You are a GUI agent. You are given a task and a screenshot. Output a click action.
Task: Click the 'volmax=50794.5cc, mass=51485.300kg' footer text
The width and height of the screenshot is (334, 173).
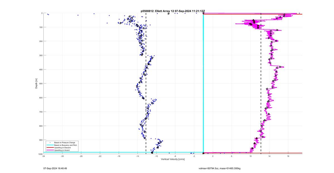pos(220,168)
